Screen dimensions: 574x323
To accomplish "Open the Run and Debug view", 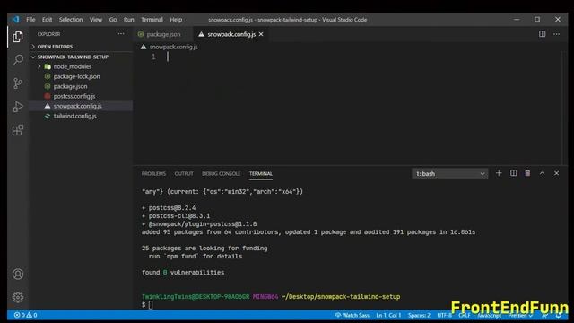I will 18,107.
